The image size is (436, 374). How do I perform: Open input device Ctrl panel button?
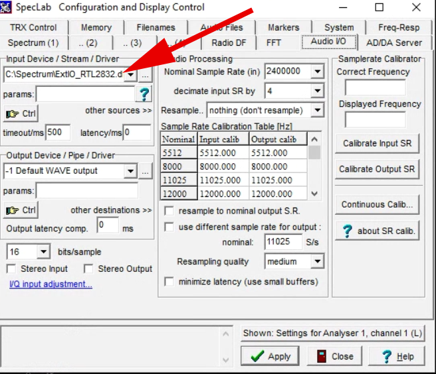[x=21, y=113]
